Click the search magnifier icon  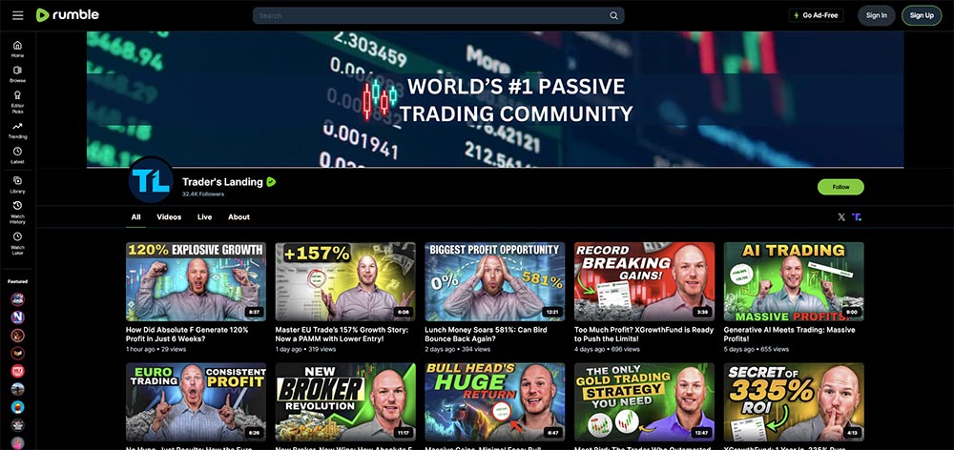pos(613,16)
